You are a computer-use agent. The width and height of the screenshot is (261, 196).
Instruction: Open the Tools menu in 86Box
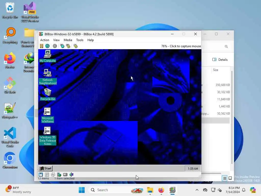[80, 40]
